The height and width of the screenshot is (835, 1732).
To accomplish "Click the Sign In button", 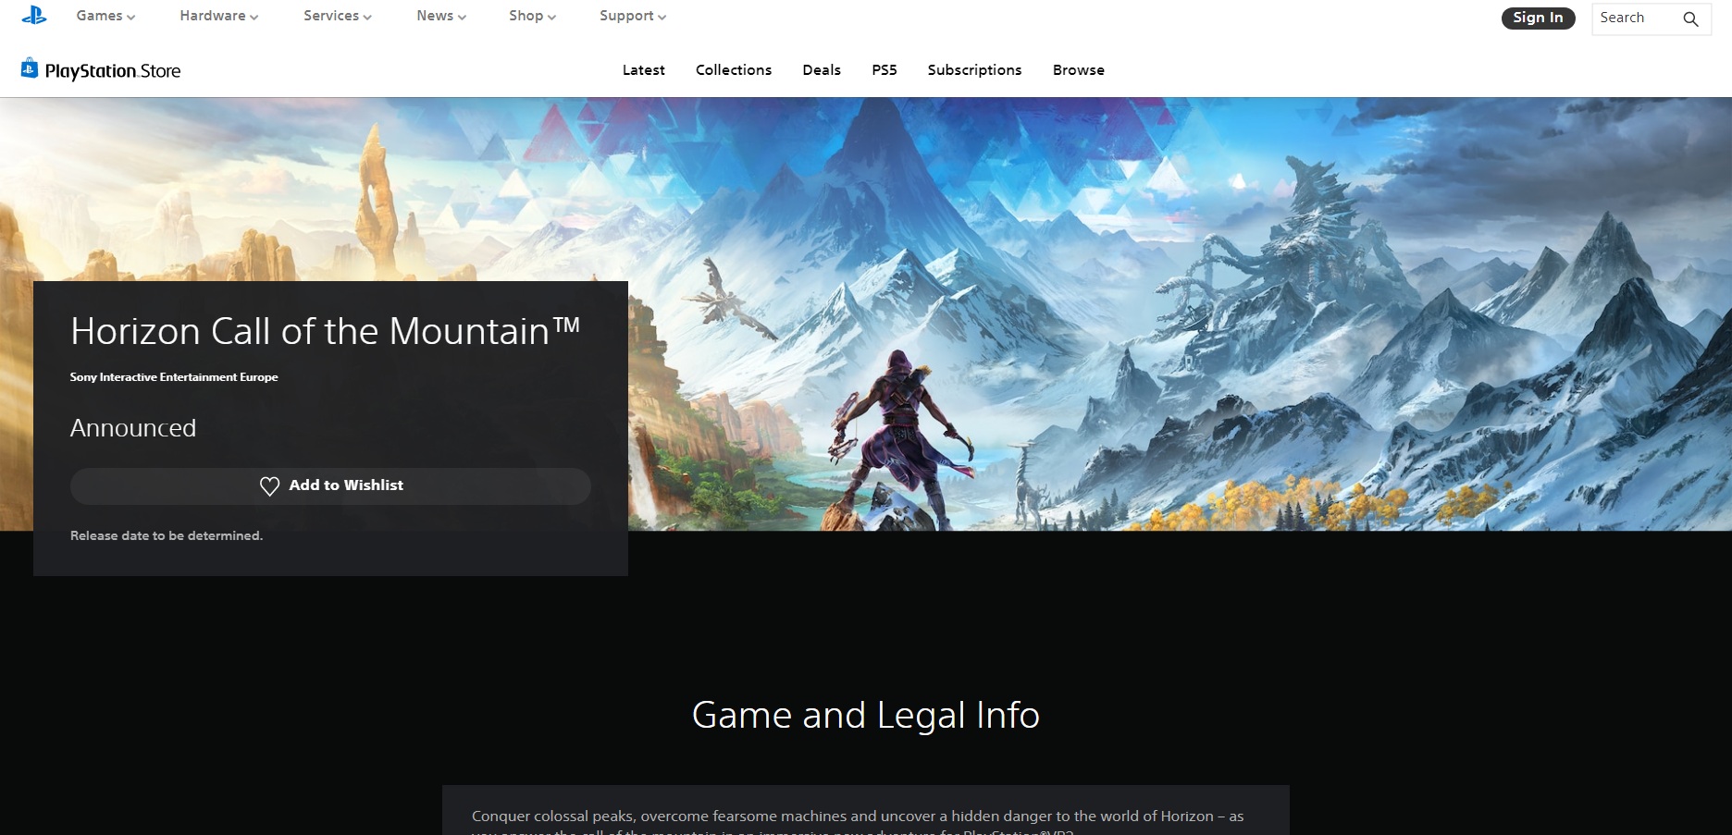I will click(1538, 18).
